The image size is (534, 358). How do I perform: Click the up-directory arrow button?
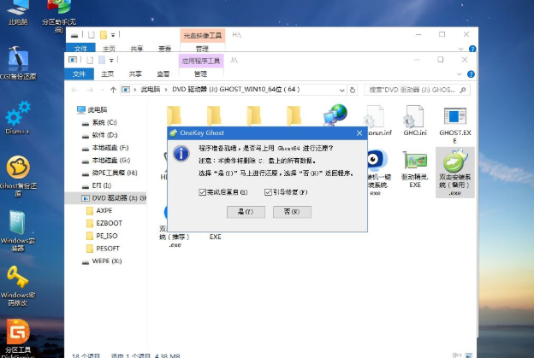(x=113, y=90)
